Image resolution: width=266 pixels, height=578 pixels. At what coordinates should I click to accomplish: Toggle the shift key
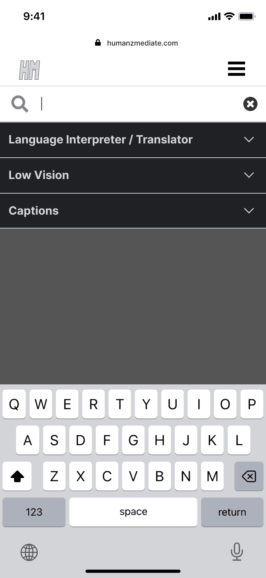pyautogui.click(x=17, y=476)
